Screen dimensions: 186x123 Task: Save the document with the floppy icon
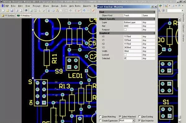[x=12, y=11]
